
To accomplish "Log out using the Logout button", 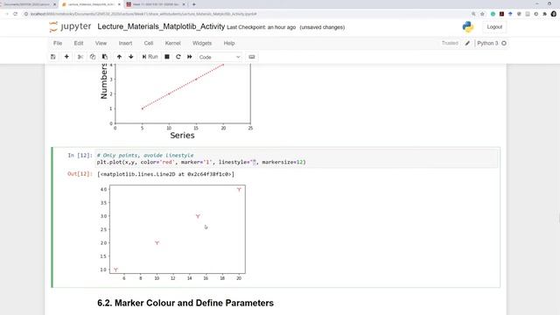I will [x=494, y=27].
